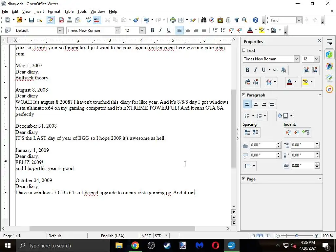The height and width of the screenshot is (252, 336).
Task: Apply the font color in the formatting toolbar
Action: pyautogui.click(x=250, y=31)
